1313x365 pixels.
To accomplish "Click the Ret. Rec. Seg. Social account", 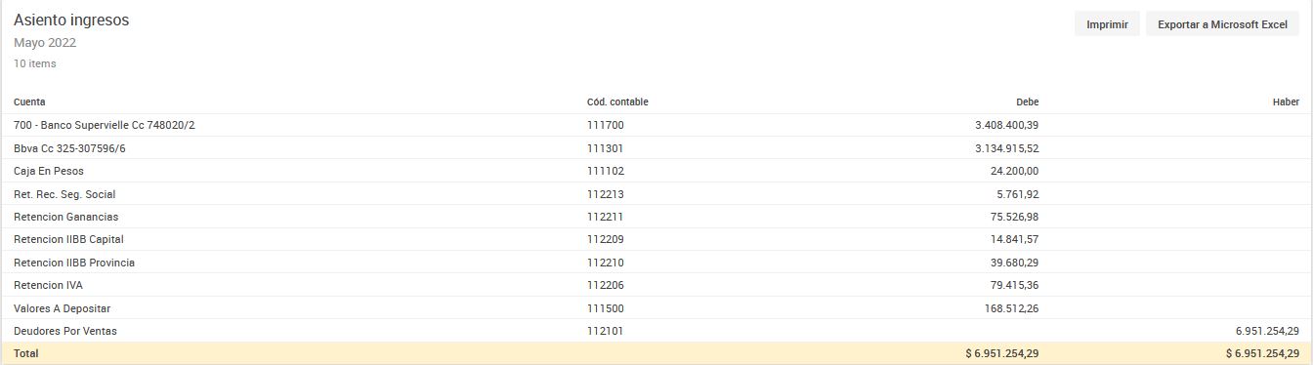I will [x=64, y=194].
